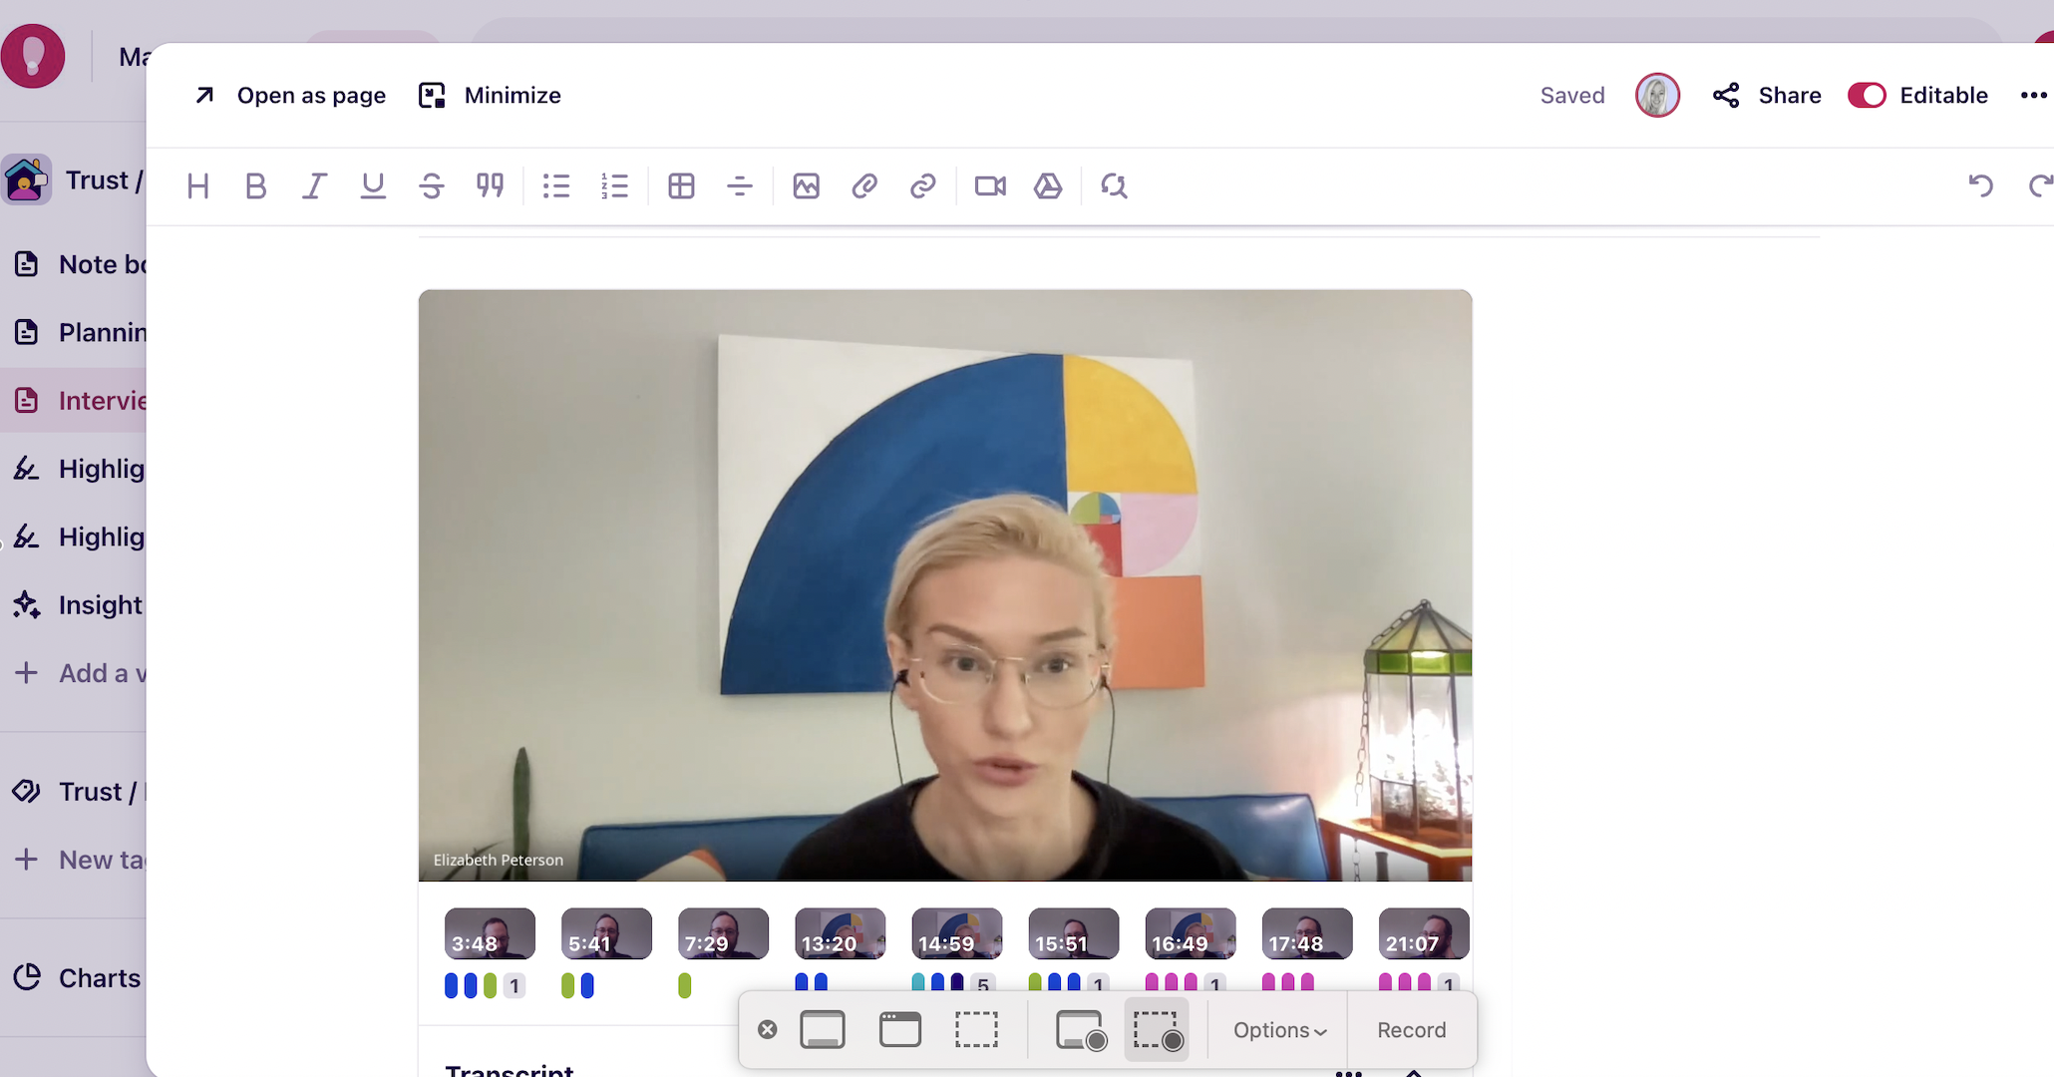Toggle bold text formatting
Image resolution: width=2054 pixels, height=1077 pixels.
click(x=256, y=186)
